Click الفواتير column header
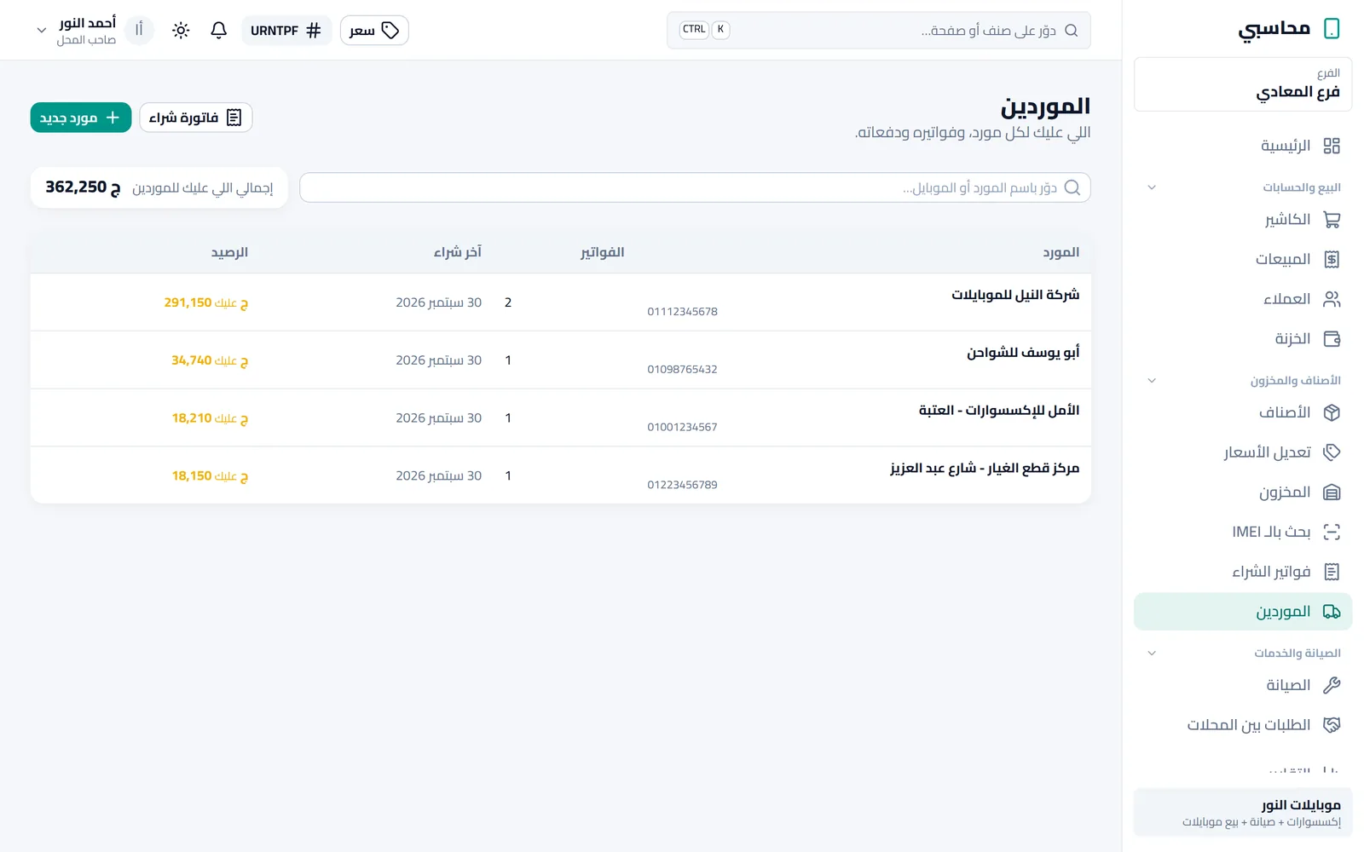 (603, 252)
